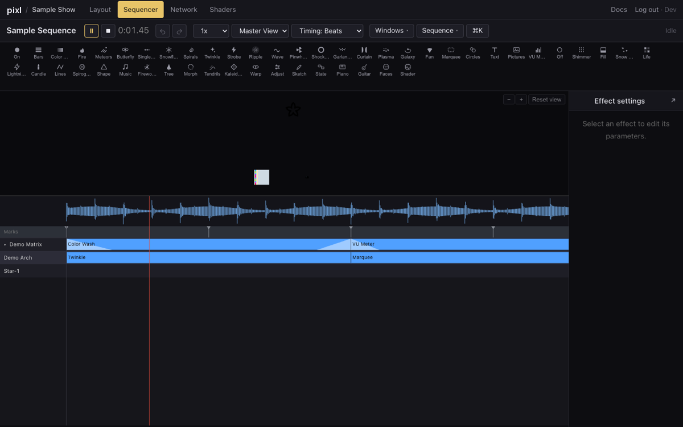Click the Log out link

[647, 10]
